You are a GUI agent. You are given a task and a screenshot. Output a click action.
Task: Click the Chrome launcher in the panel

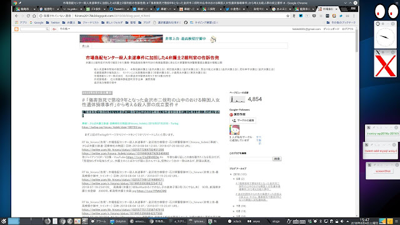point(62,221)
